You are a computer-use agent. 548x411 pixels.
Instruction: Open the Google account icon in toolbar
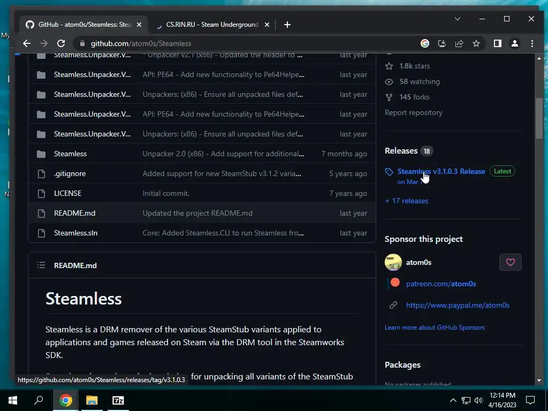click(x=424, y=43)
